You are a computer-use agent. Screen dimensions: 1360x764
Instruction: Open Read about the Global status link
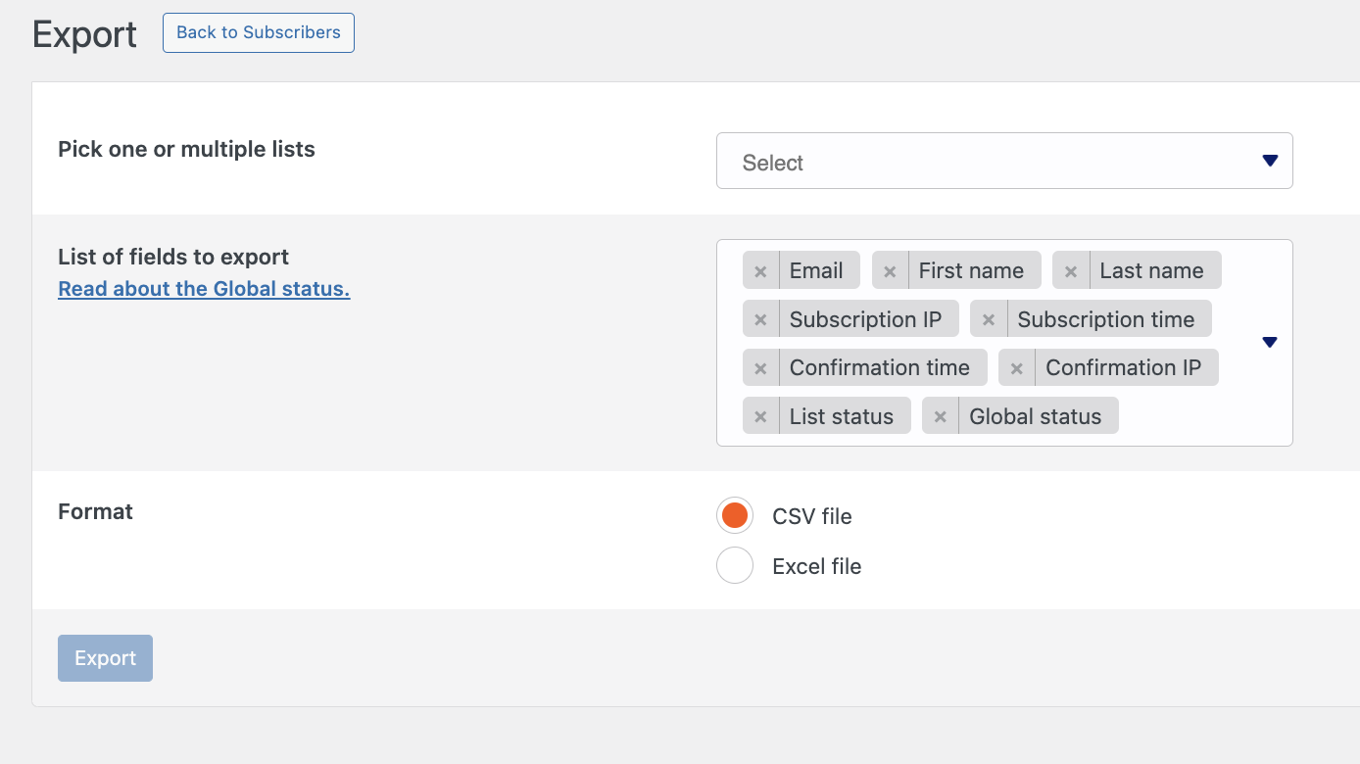(x=204, y=289)
